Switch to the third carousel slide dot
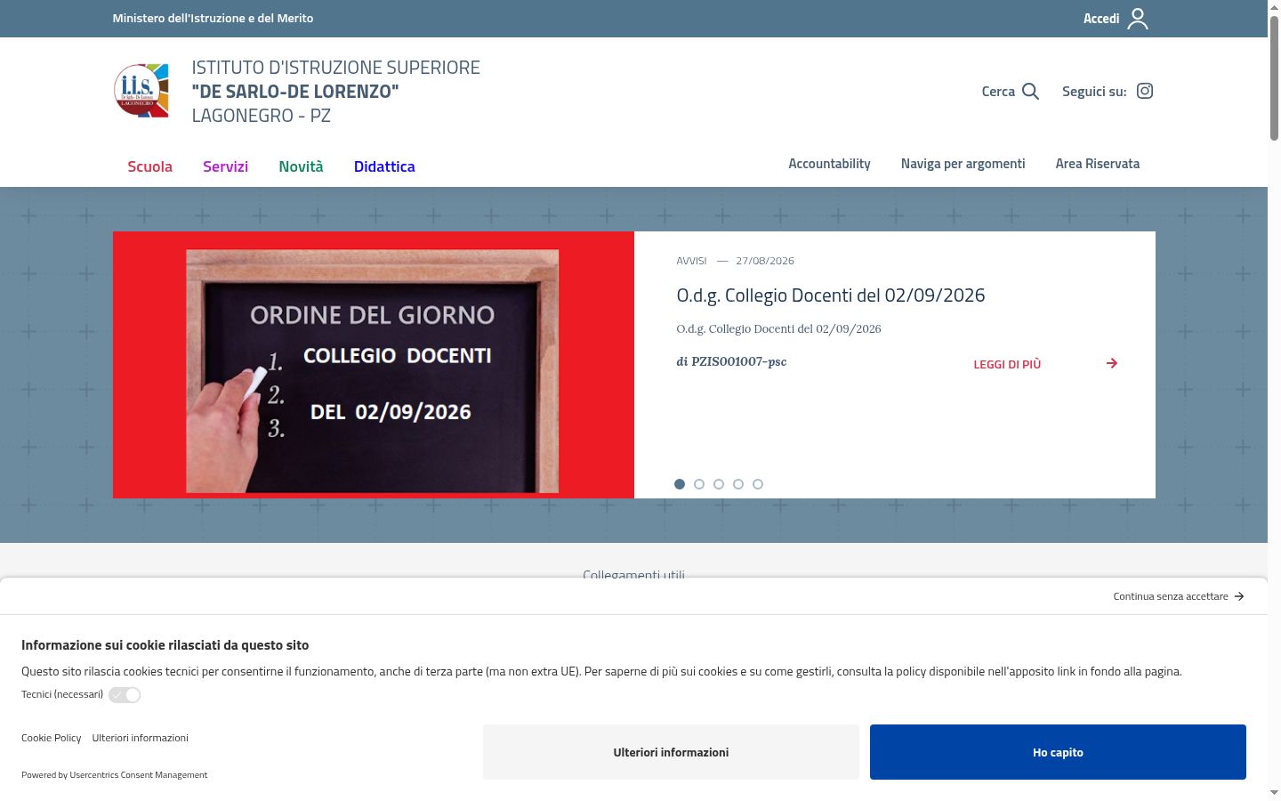 [719, 484]
